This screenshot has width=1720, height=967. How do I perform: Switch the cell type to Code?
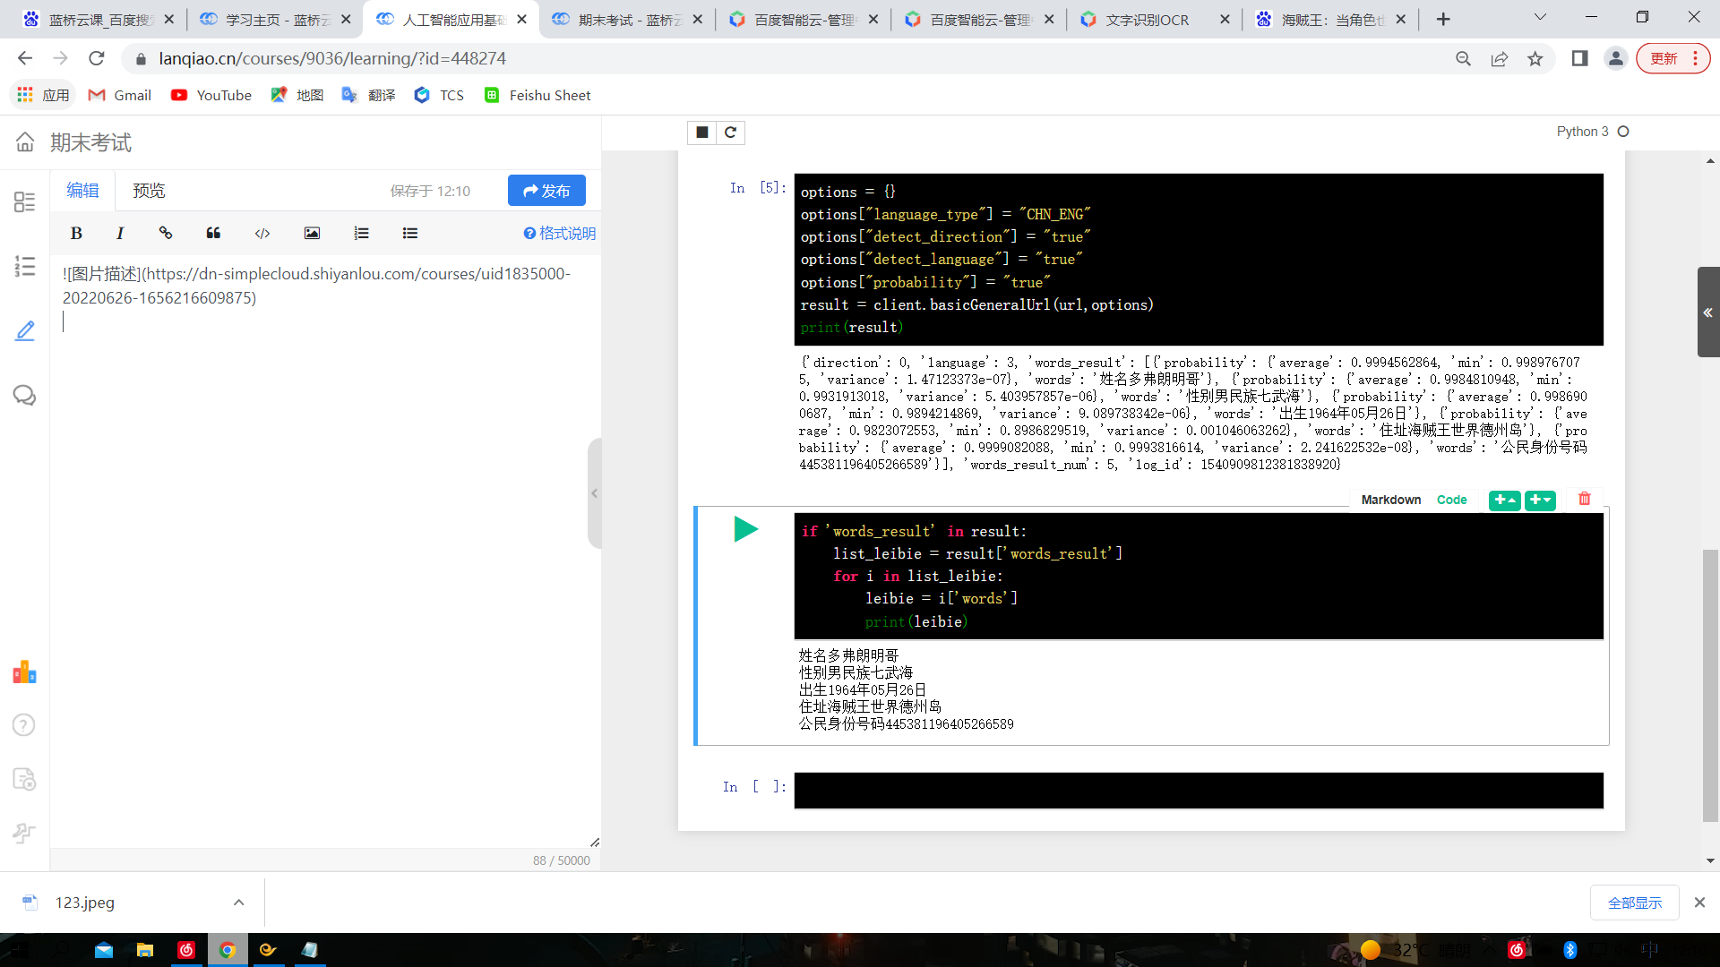click(x=1451, y=500)
